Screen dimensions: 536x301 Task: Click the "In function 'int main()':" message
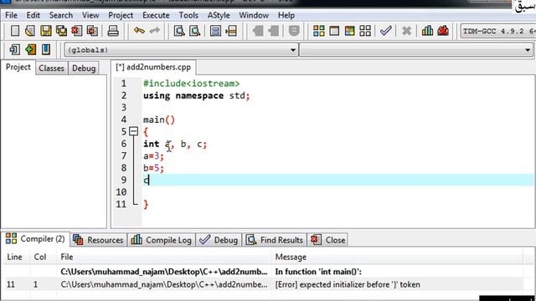(318, 272)
